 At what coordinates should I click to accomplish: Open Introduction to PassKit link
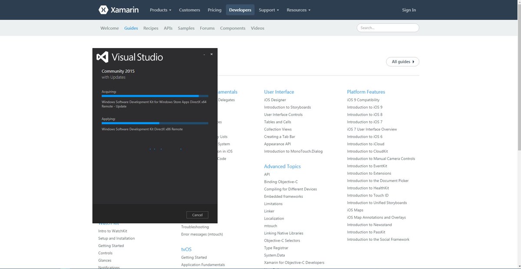click(366, 232)
